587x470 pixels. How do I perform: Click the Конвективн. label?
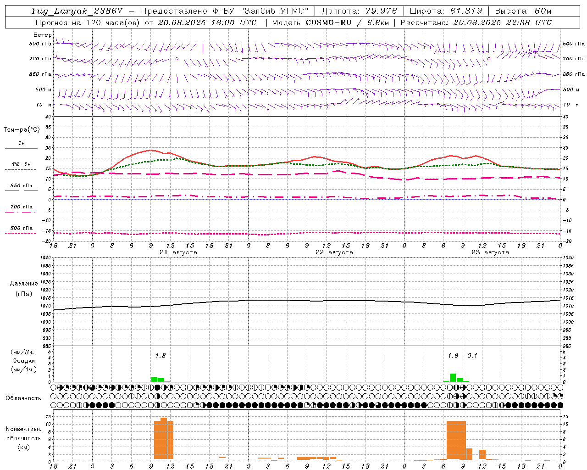[24, 429]
